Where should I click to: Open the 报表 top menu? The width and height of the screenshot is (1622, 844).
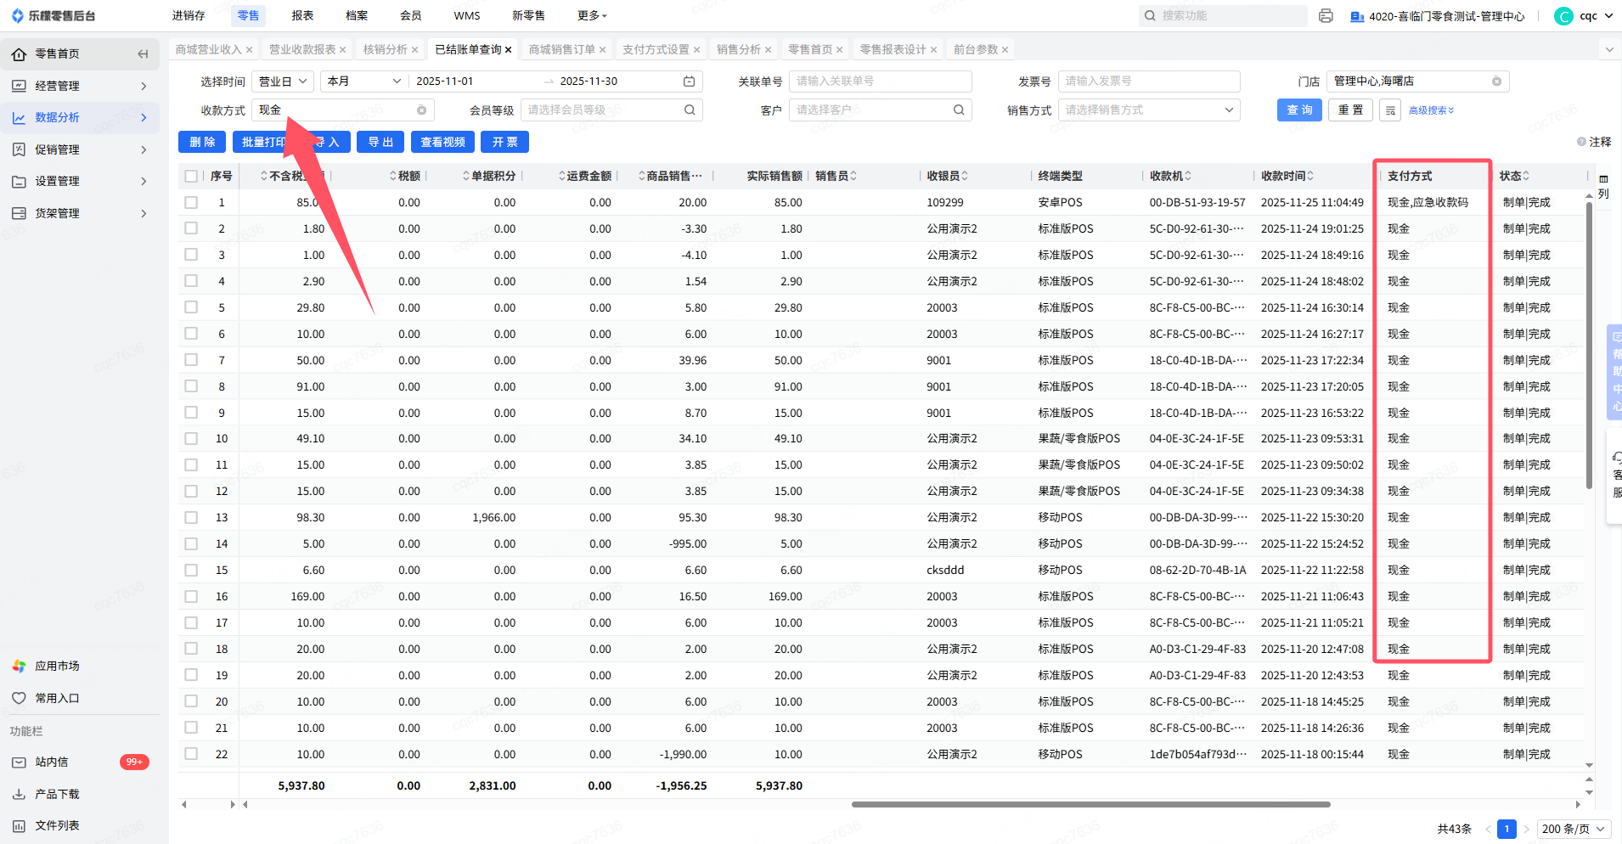pos(302,16)
